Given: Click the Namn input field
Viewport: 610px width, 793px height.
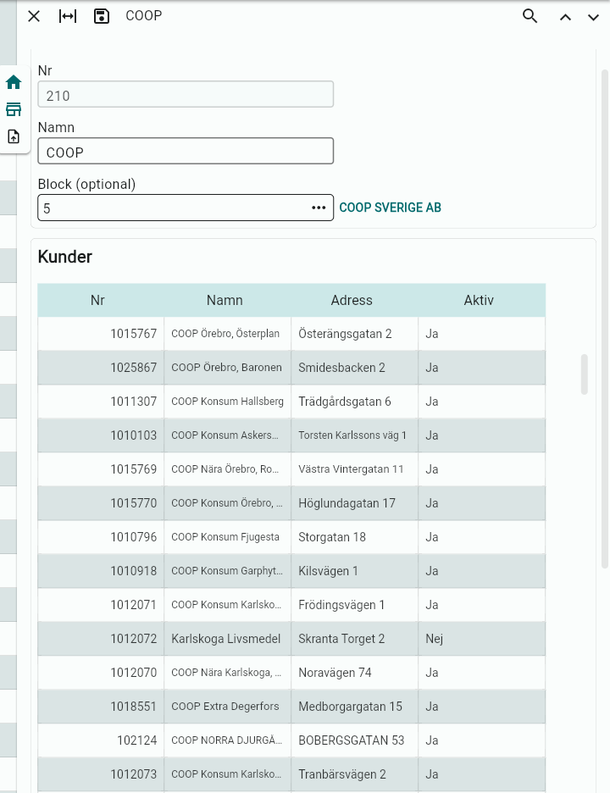Looking at the screenshot, I should click(x=186, y=151).
